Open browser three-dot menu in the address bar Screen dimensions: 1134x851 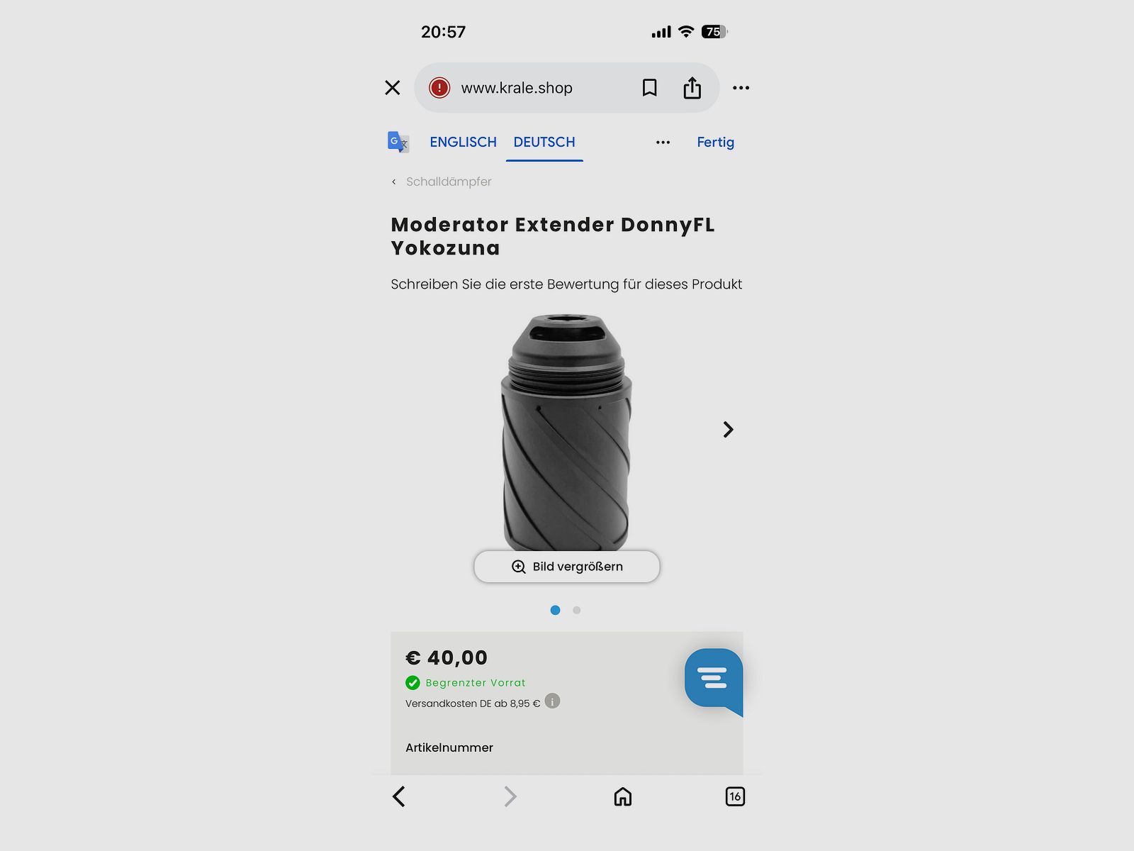pos(741,88)
